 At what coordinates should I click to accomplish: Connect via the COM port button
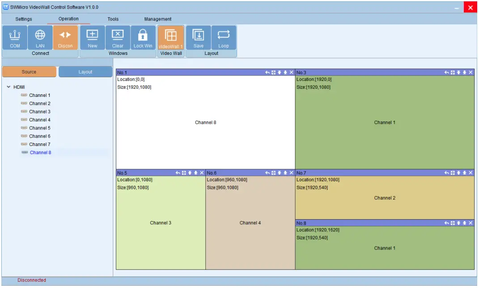pyautogui.click(x=15, y=38)
